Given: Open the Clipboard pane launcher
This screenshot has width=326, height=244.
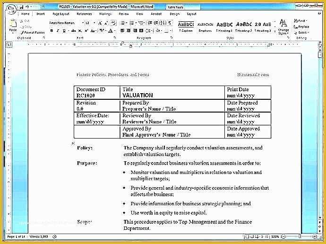Looking at the screenshot, I should coord(44,38).
